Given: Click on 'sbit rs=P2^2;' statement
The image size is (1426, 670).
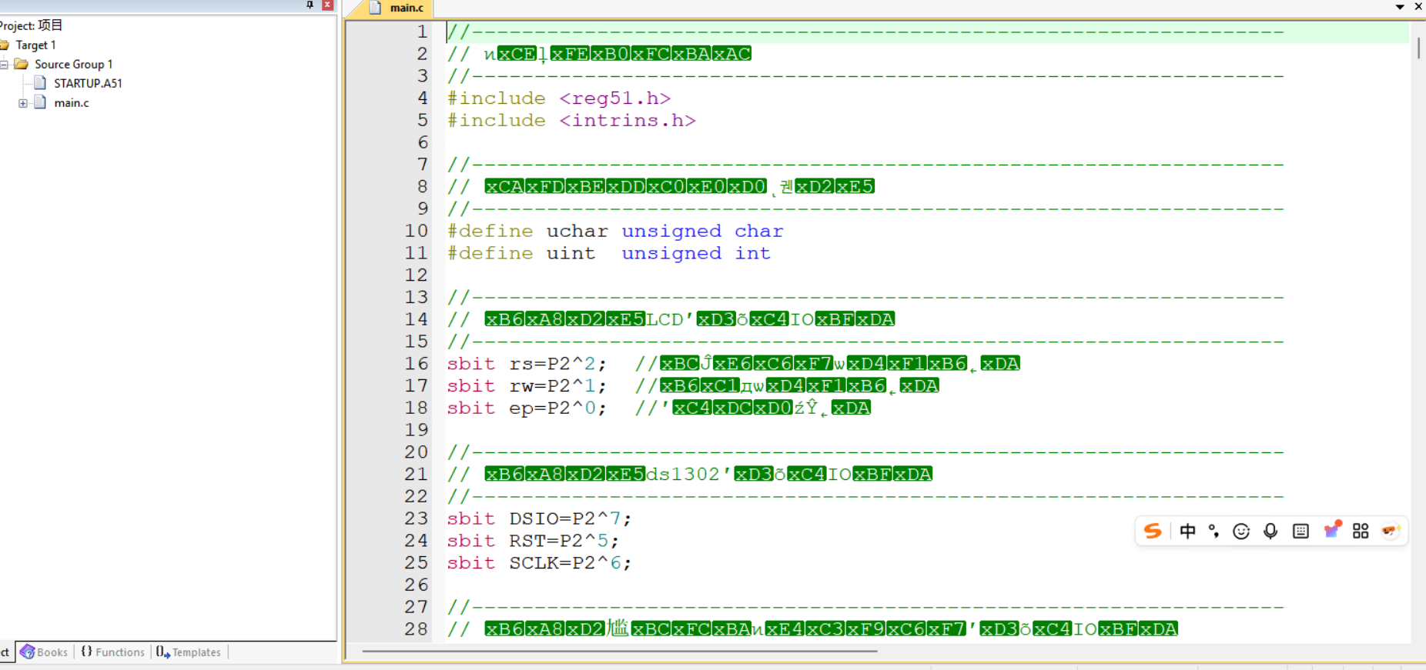Looking at the screenshot, I should (x=527, y=364).
